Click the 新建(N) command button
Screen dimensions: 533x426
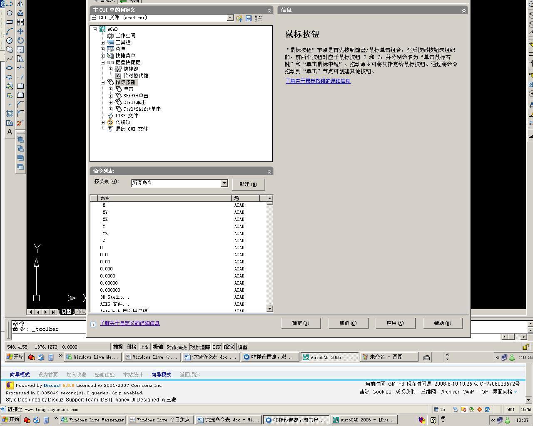(249, 184)
